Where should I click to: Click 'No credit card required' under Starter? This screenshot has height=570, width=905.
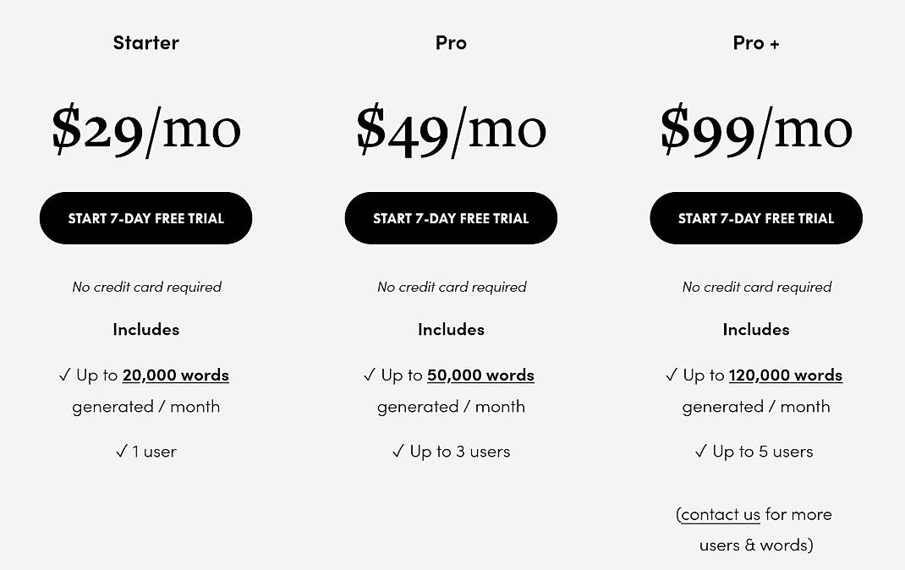click(145, 287)
